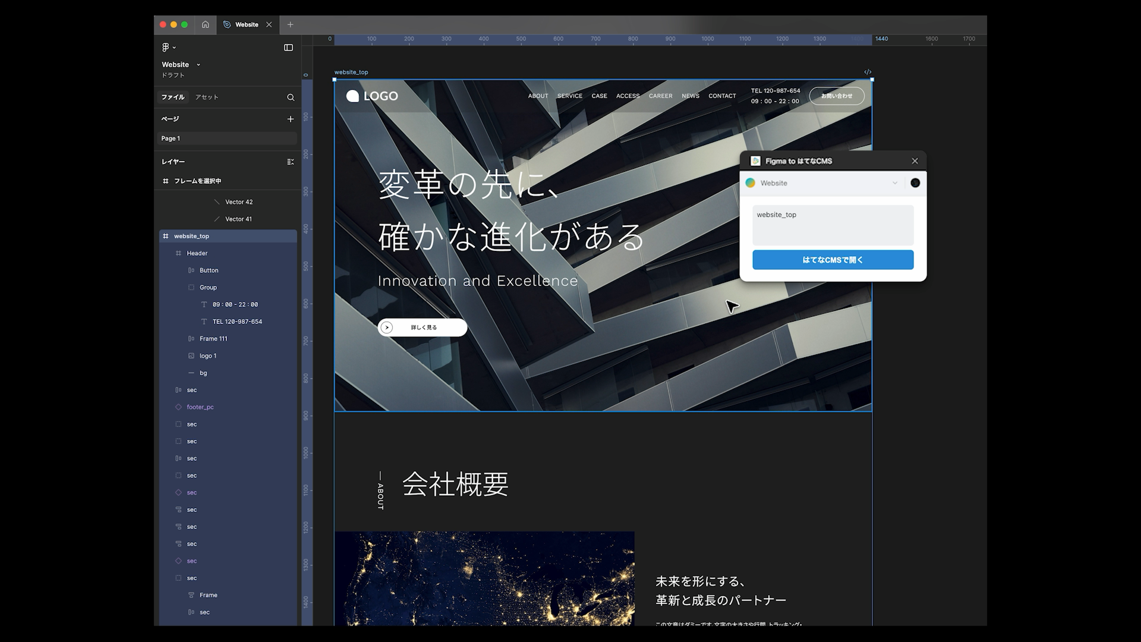Open the Figma main menu icon

click(x=165, y=47)
